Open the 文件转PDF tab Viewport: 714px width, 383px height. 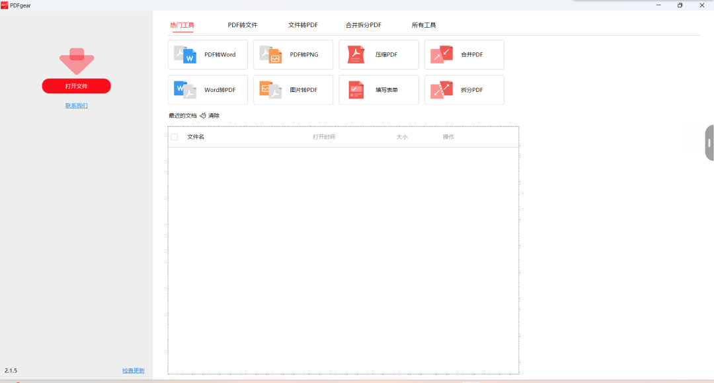[303, 25]
